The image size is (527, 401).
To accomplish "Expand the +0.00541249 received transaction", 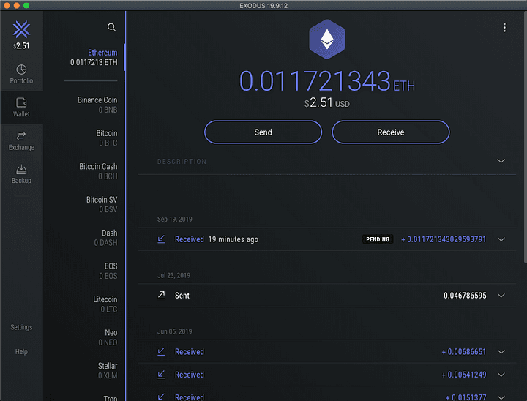I will point(501,375).
